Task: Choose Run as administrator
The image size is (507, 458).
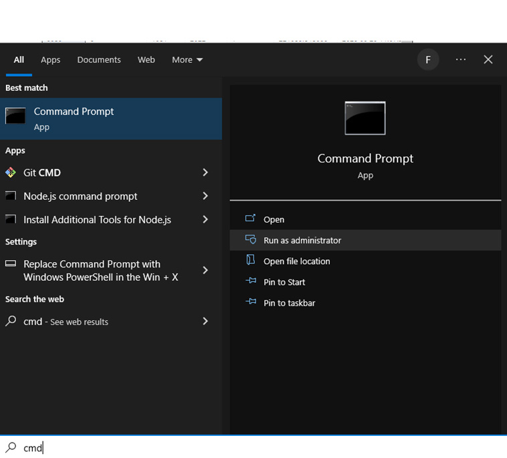Action: point(365,240)
